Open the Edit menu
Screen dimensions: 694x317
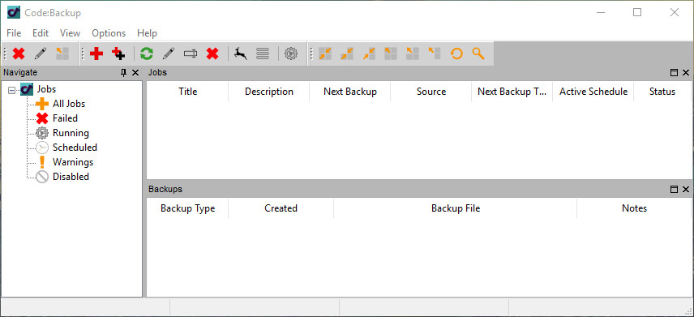(x=41, y=33)
